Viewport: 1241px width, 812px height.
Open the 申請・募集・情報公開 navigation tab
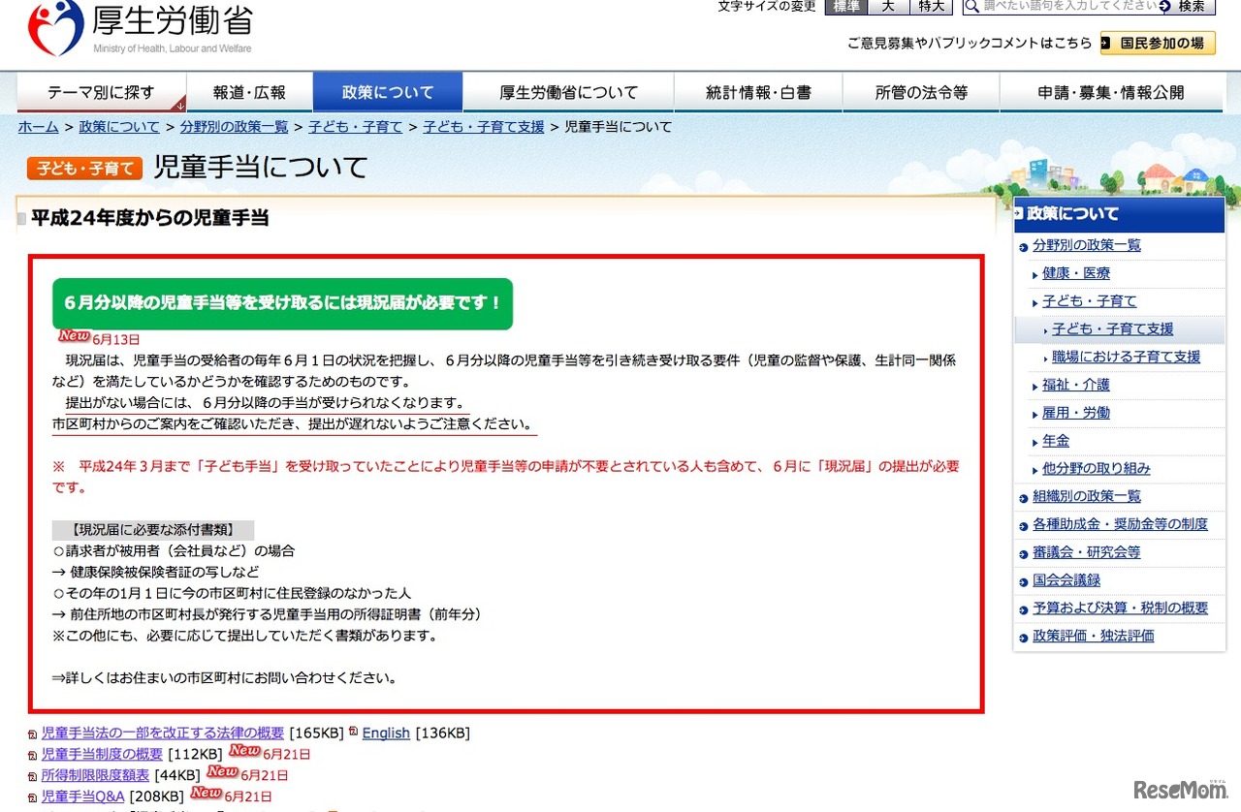click(1111, 93)
